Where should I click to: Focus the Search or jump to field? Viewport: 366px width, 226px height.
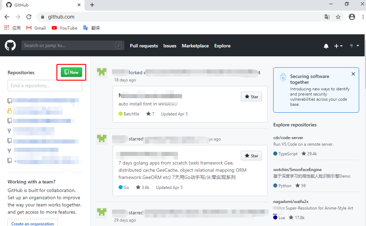pos(73,45)
